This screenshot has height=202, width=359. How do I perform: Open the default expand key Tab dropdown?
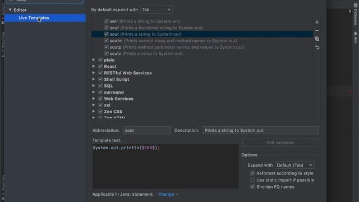click(157, 10)
